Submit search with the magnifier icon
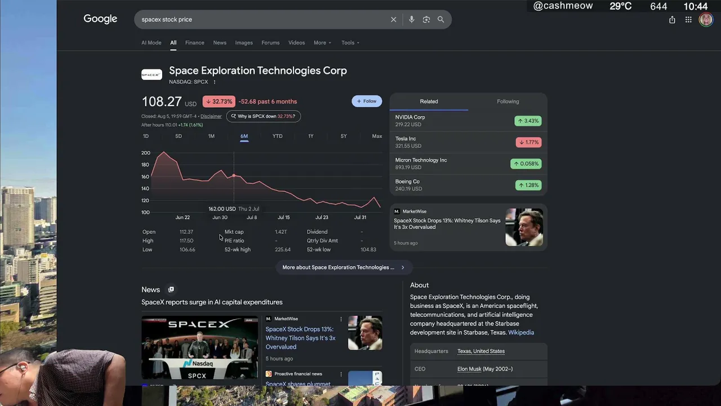721x406 pixels. point(441,20)
